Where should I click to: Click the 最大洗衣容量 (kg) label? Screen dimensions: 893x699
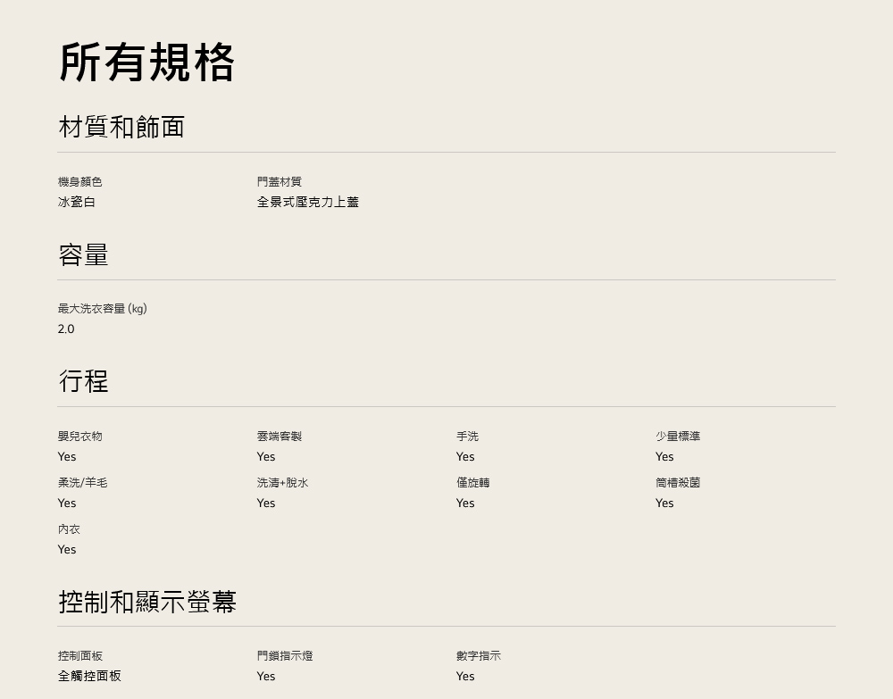click(x=103, y=308)
